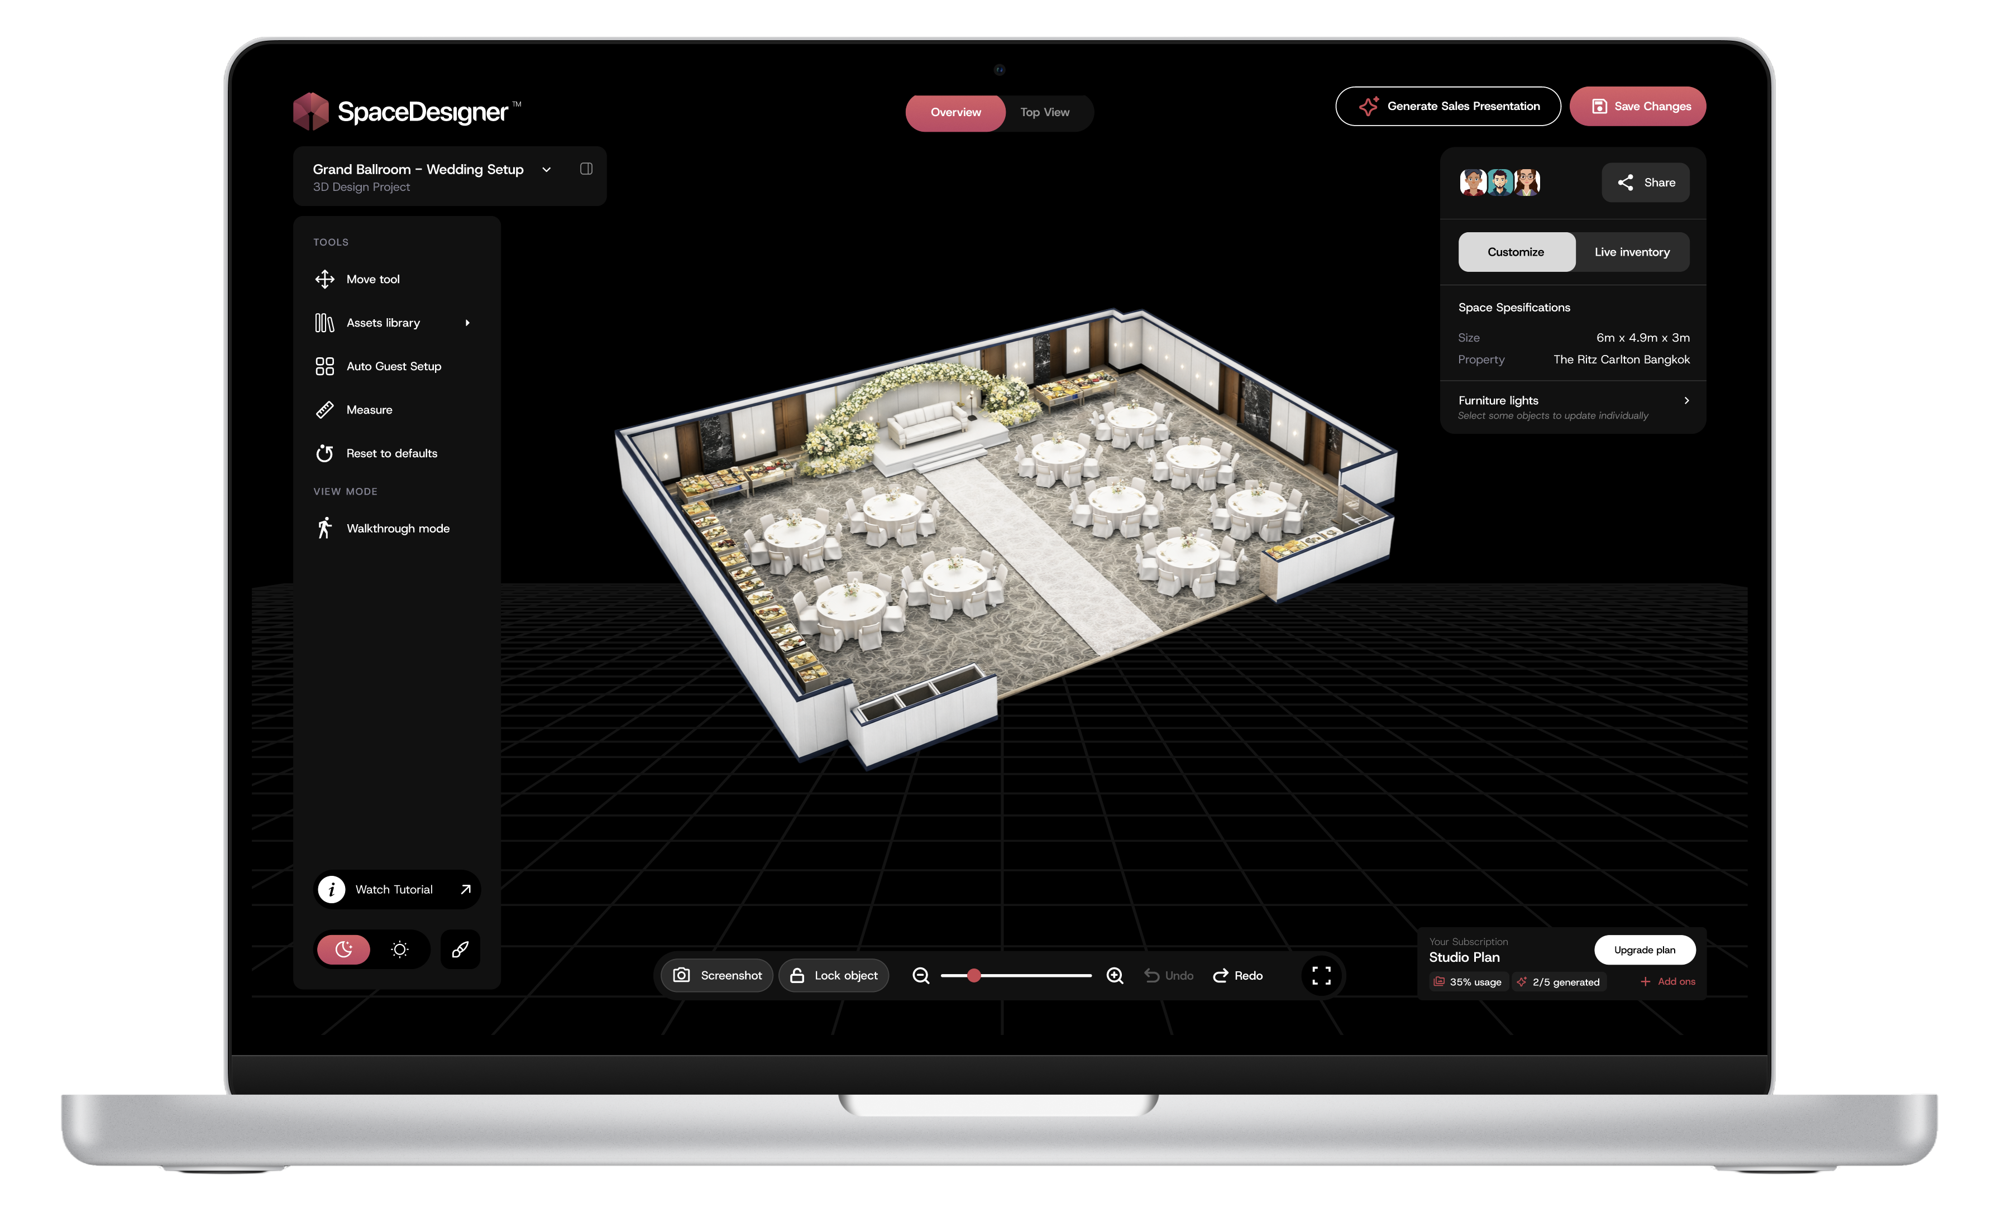Click the first collaborator avatar
The height and width of the screenshot is (1208, 1998).
point(1473,183)
